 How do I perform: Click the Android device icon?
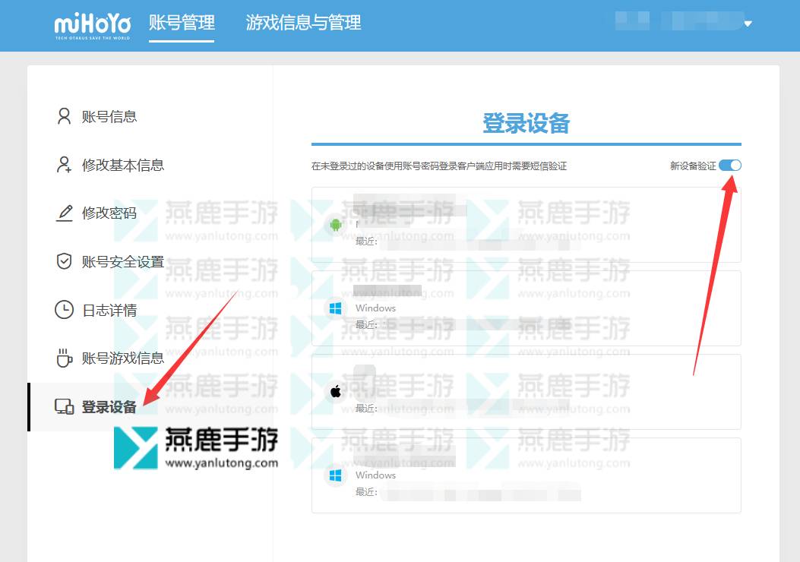pyautogui.click(x=334, y=225)
